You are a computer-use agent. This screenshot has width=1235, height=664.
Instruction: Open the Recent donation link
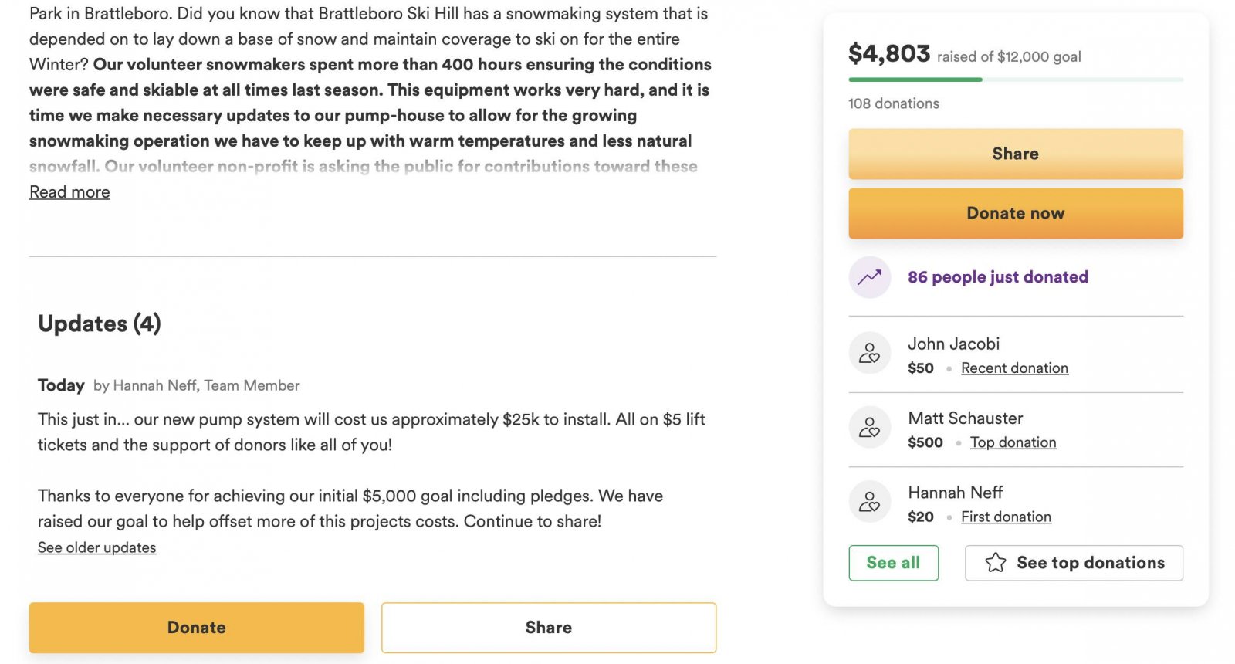coord(1014,368)
